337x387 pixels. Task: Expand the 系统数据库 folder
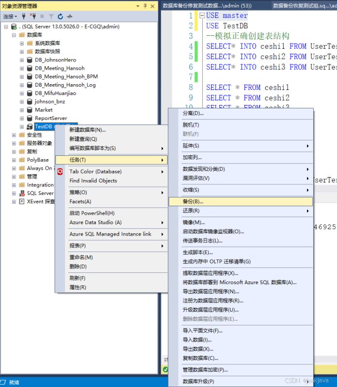(22, 44)
